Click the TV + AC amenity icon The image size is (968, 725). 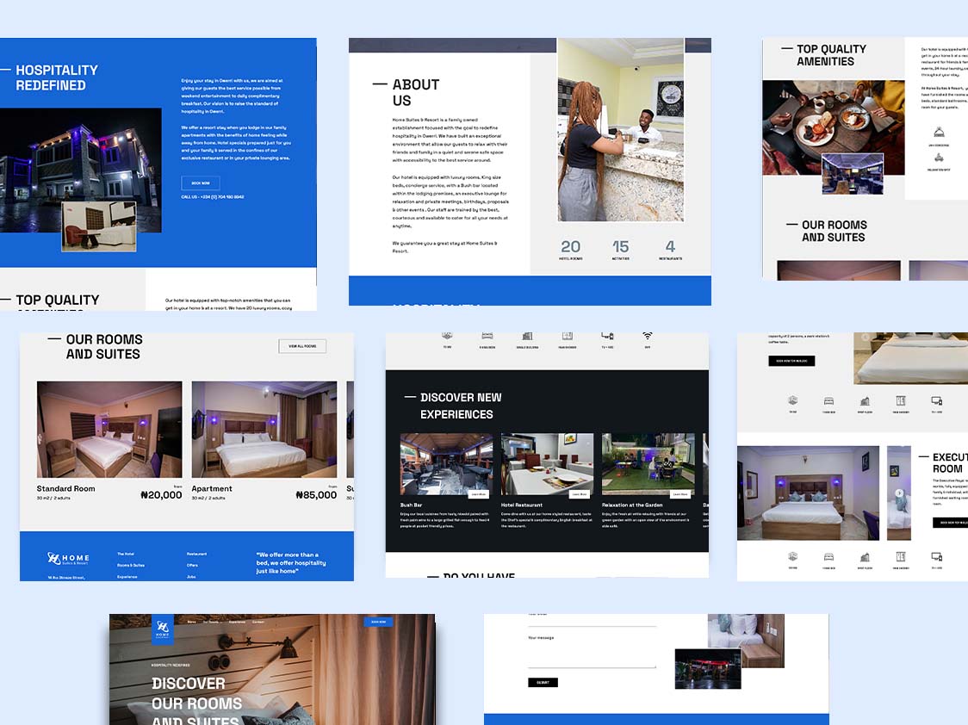[x=605, y=334]
